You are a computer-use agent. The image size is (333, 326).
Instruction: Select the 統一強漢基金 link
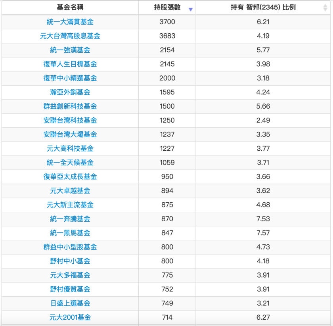point(70,50)
